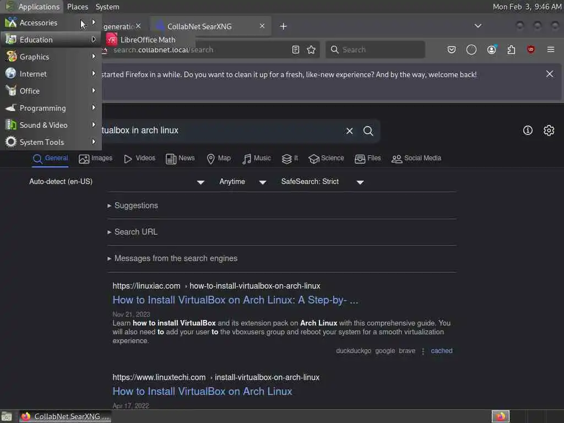Open the Places menu
The width and height of the screenshot is (564, 423).
77,7
